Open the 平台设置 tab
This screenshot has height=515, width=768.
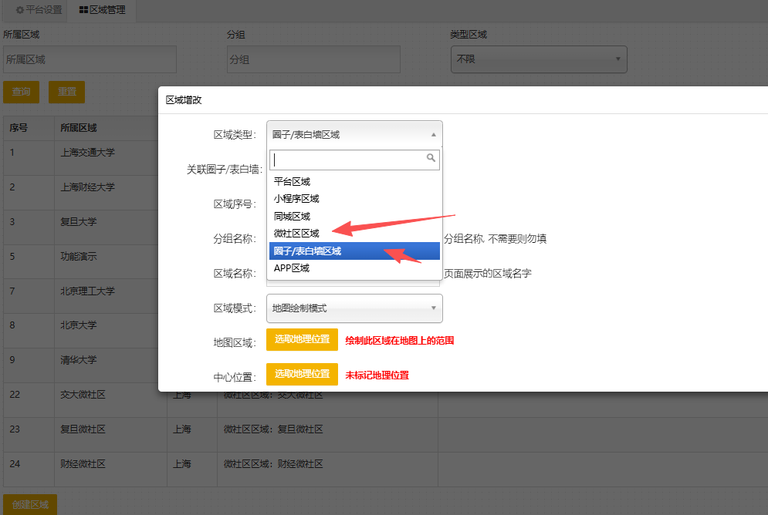coord(39,10)
